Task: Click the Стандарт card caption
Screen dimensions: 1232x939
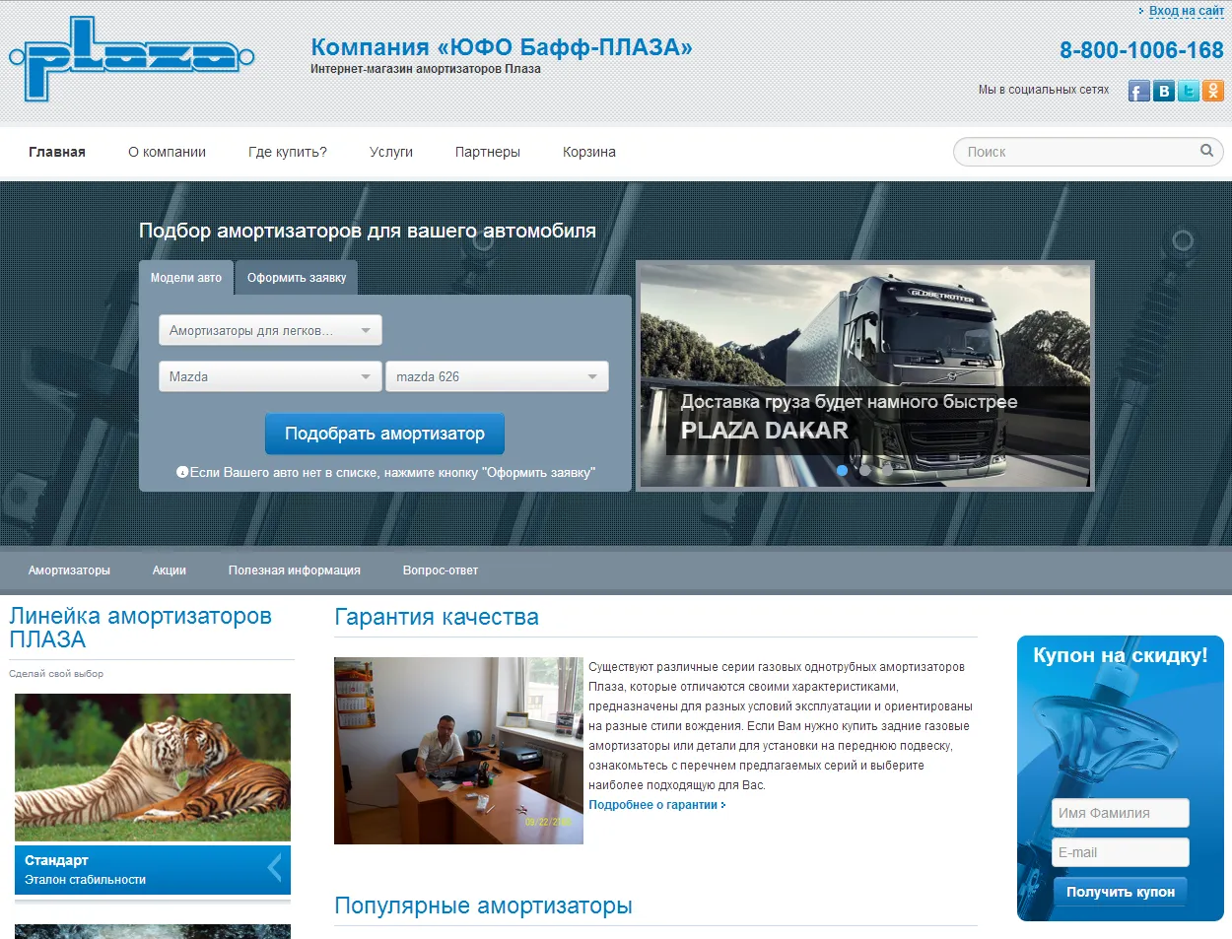Action: click(x=153, y=869)
